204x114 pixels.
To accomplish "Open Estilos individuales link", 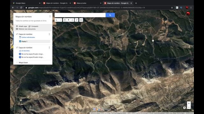I will [x=28, y=37].
